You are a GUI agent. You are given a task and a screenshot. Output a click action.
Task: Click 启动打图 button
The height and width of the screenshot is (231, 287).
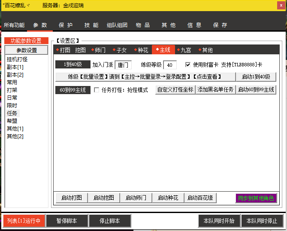[x=72, y=198]
